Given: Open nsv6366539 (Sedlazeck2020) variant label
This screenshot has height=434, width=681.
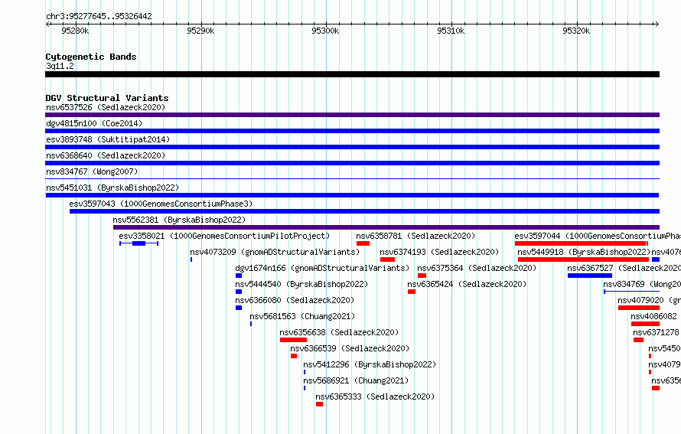Looking at the screenshot, I should coord(350,348).
